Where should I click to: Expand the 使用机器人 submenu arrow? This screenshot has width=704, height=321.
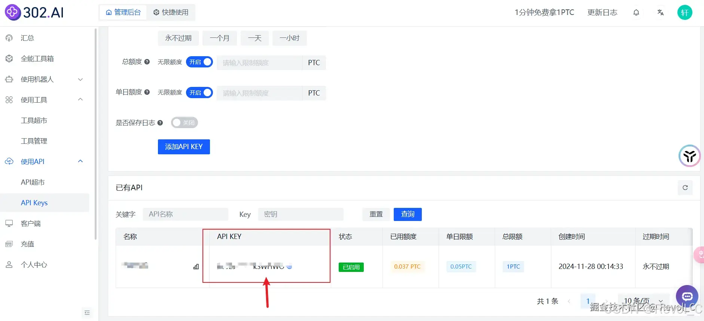(x=80, y=79)
